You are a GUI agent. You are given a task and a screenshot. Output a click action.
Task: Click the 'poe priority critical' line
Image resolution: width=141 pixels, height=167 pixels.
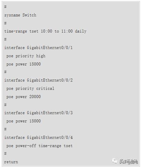click(30, 88)
